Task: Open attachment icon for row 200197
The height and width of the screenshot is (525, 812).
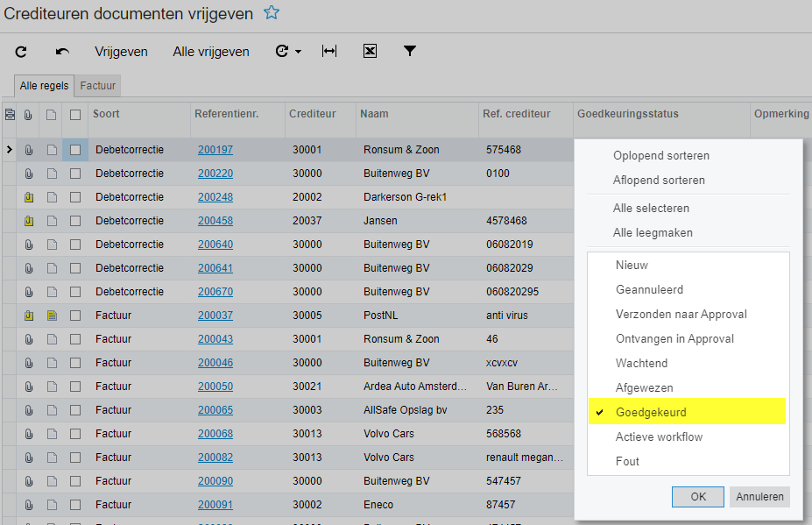Action: [x=29, y=150]
